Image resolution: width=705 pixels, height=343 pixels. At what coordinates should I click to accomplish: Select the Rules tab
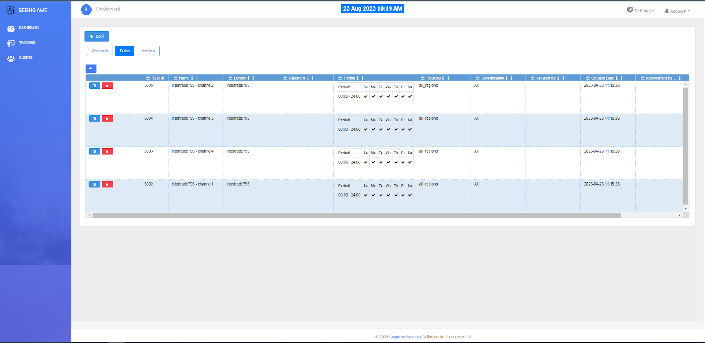[125, 51]
